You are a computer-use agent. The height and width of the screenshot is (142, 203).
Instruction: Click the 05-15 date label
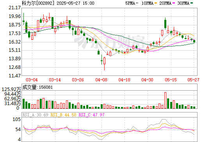click(171, 80)
